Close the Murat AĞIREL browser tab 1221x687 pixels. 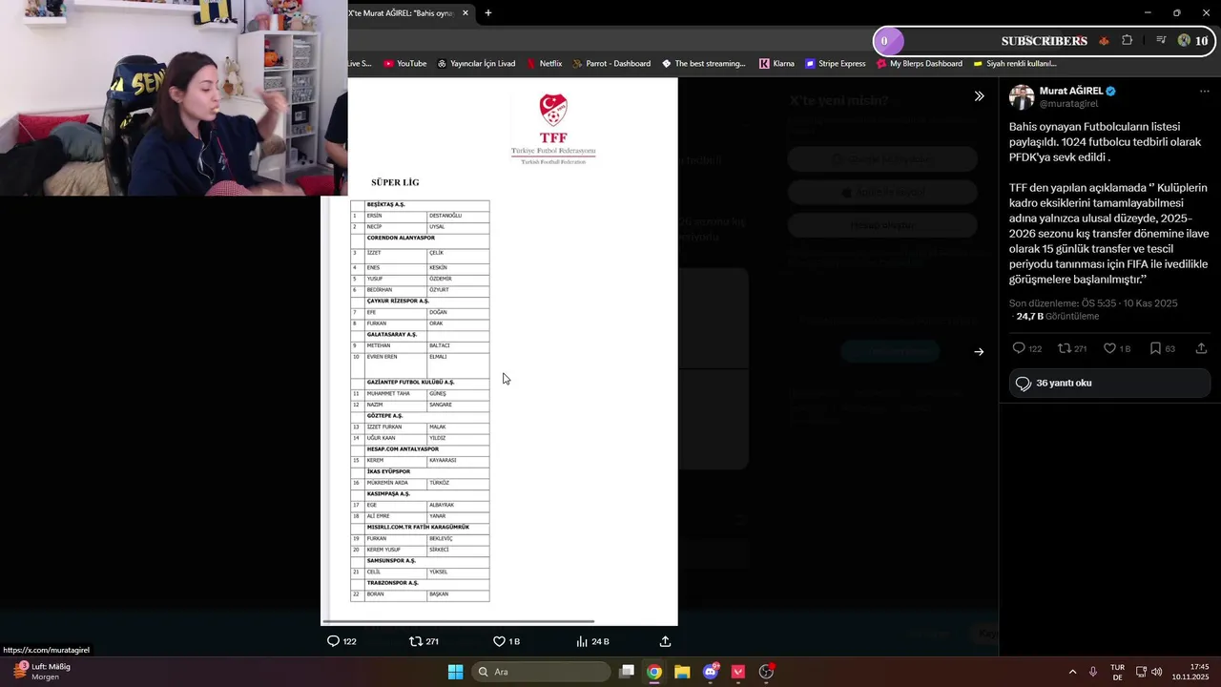[466, 13]
